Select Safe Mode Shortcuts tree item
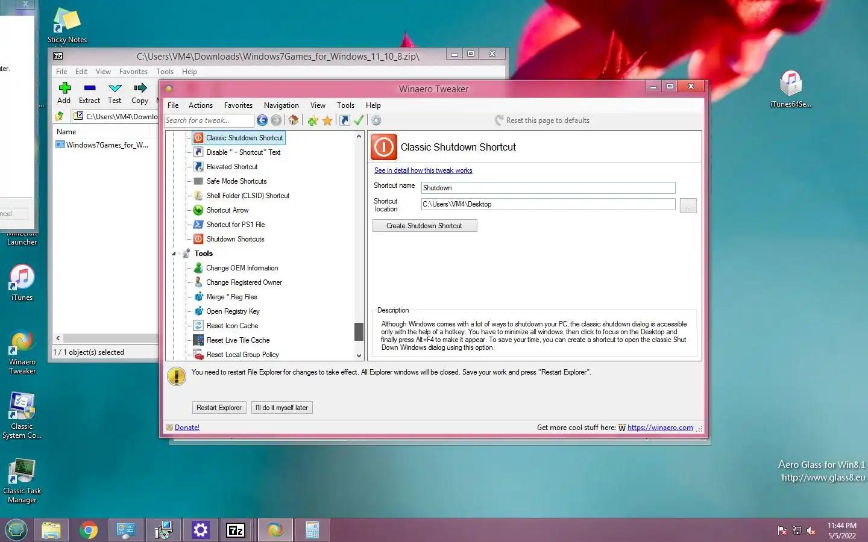868x542 pixels. click(x=236, y=181)
